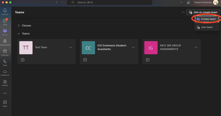The image size is (221, 116).
Task: Open Assignments in the sidebar
Action: (5, 42)
